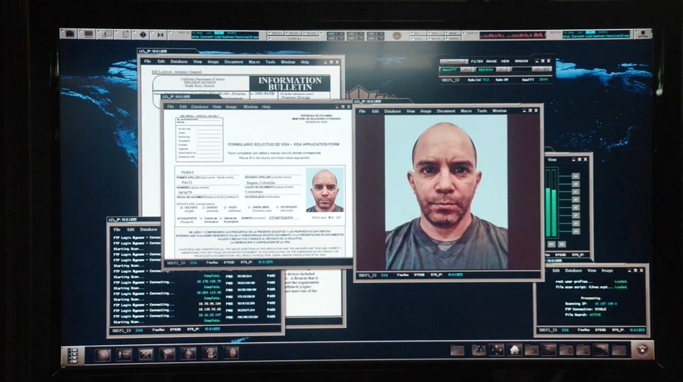Click the diamond-shaped icon in top toolbar

click(142, 33)
